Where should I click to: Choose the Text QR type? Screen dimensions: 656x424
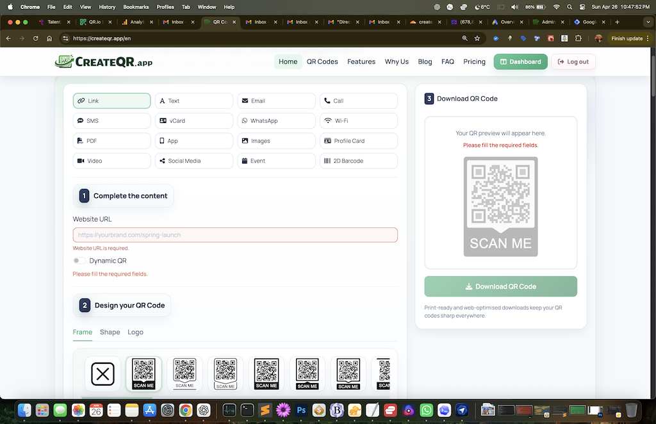coord(194,101)
